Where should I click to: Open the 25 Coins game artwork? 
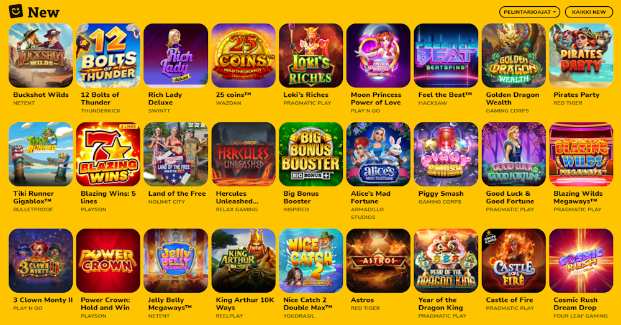coord(243,55)
